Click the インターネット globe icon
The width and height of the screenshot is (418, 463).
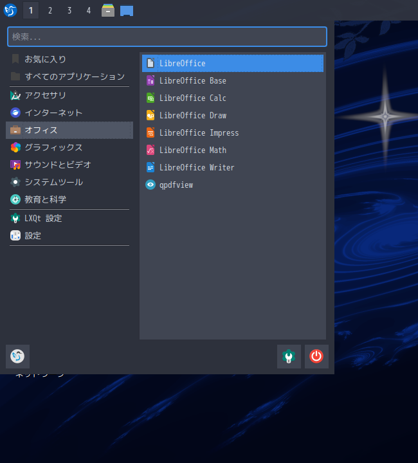[15, 113]
